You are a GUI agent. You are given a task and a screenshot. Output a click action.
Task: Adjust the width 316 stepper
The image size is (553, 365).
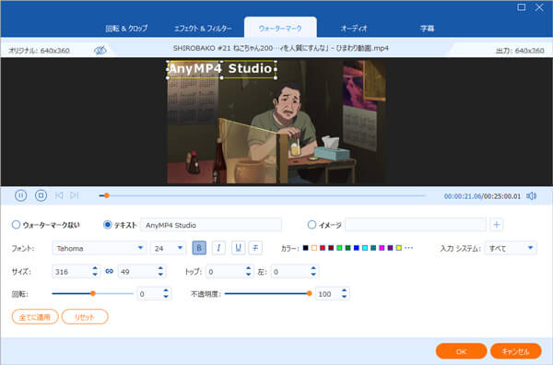pyautogui.click(x=95, y=271)
